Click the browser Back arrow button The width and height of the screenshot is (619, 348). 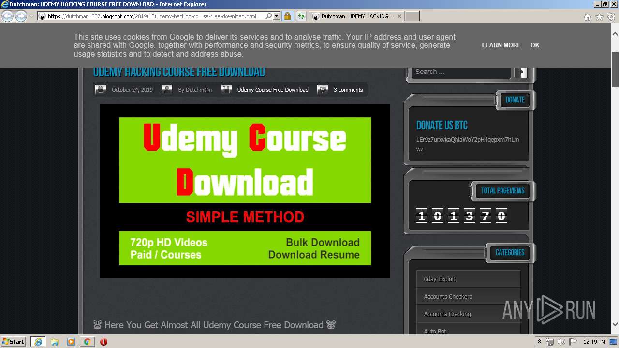7,16
